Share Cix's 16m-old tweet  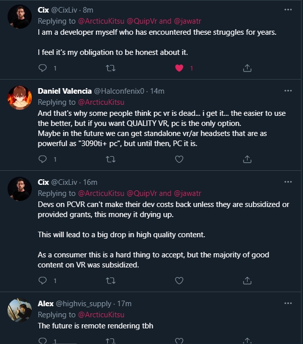tap(247, 281)
